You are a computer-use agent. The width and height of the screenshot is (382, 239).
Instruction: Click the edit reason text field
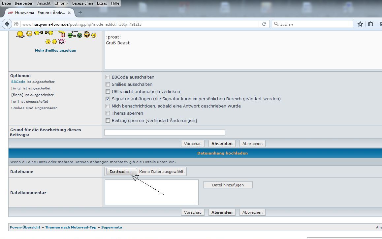[165, 132]
